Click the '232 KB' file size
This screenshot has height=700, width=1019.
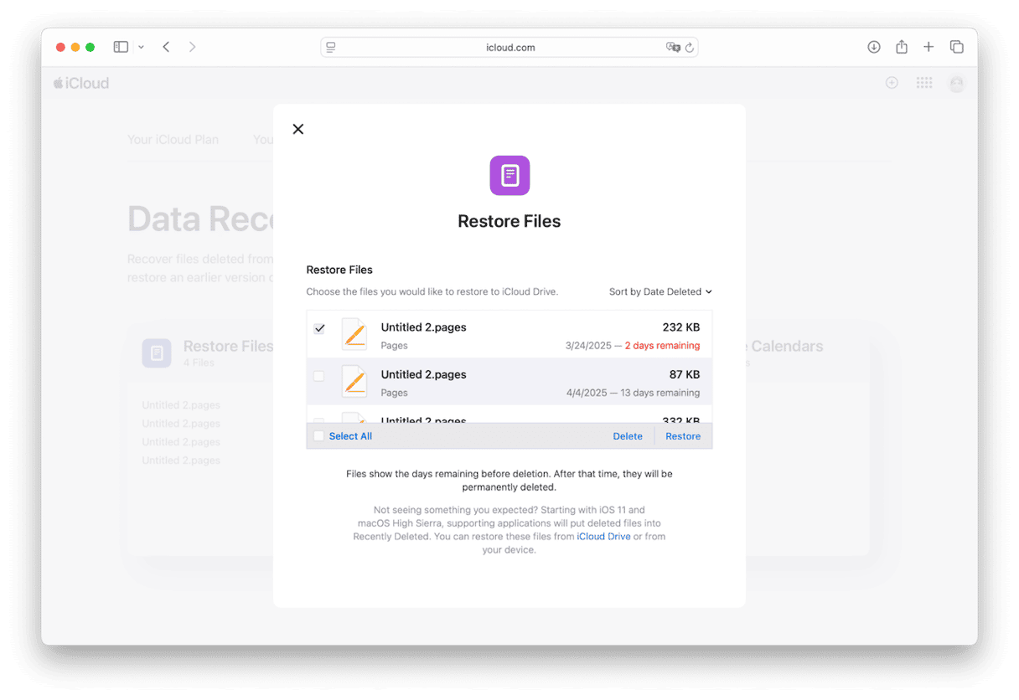680,327
